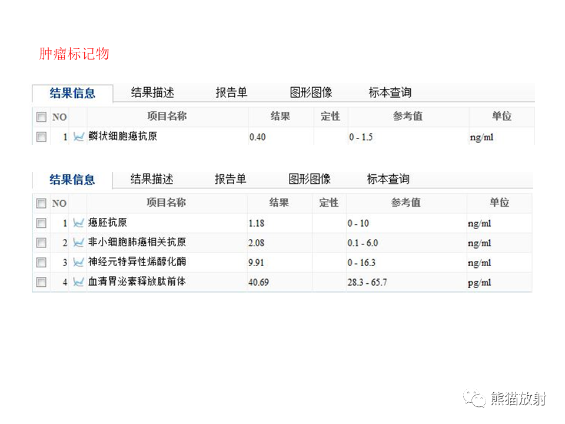Select the 神经元特异性烯醇化酶 item name
Image resolution: width=565 pixels, height=424 pixels.
pyautogui.click(x=137, y=261)
